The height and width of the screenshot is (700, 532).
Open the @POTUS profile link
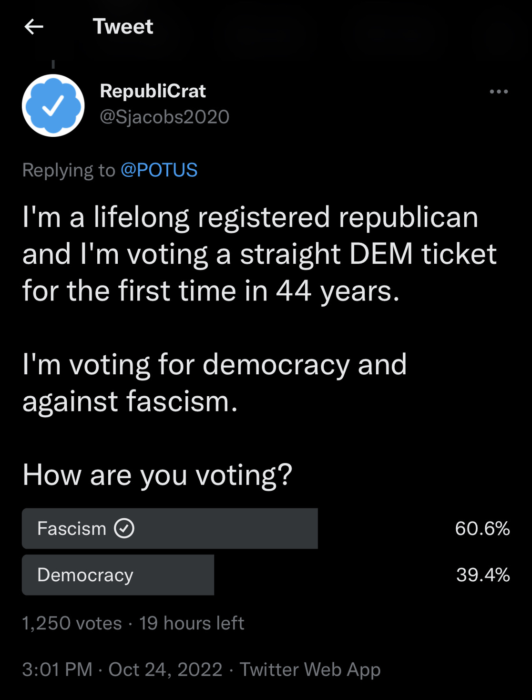[159, 170]
